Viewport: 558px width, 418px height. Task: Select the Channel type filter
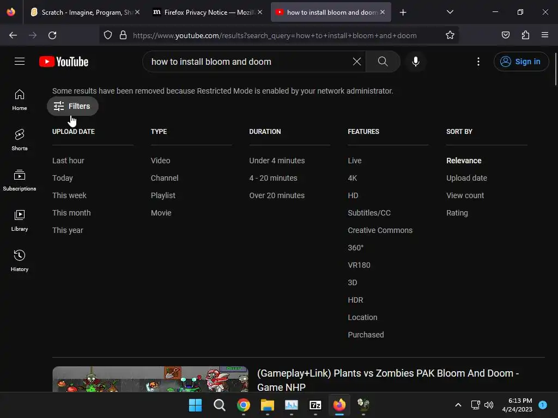[x=165, y=178]
